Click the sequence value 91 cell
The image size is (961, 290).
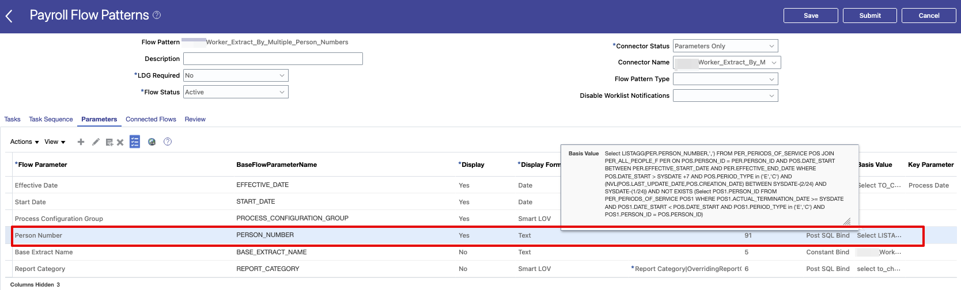(x=748, y=235)
